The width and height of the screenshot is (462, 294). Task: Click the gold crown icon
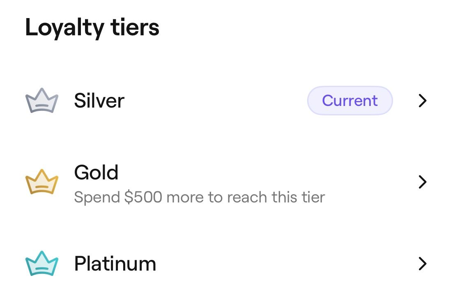pos(41,181)
